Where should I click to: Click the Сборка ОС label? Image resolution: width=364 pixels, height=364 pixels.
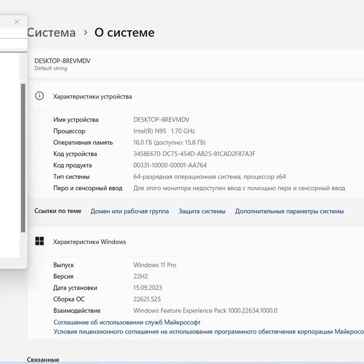click(69, 299)
